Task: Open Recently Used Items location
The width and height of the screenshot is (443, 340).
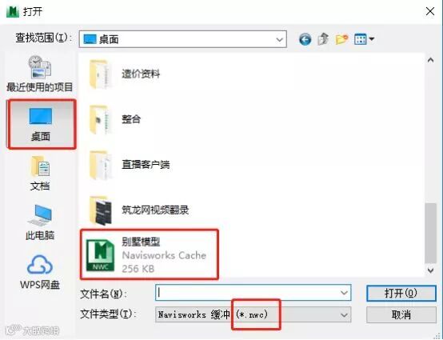Action: tap(40, 74)
